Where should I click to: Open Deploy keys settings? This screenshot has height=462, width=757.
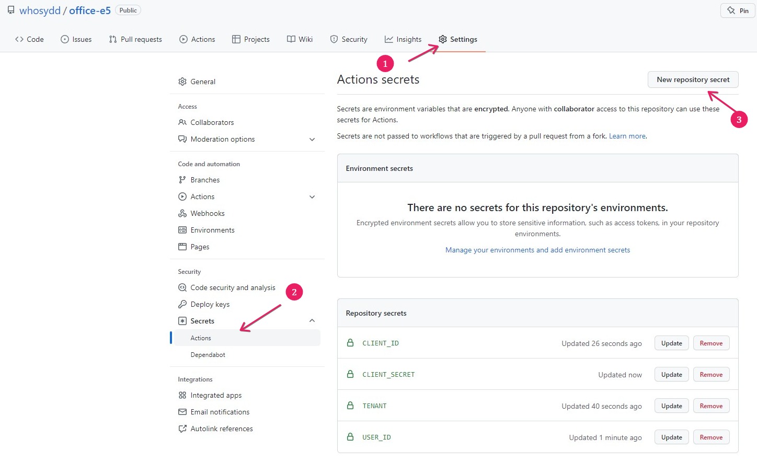click(x=210, y=304)
